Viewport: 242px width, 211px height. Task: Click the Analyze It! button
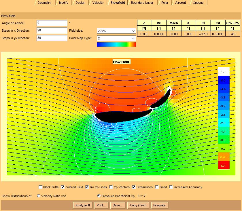[x=83, y=205]
